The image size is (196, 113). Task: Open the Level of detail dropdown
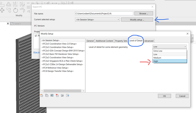coord(169,47)
